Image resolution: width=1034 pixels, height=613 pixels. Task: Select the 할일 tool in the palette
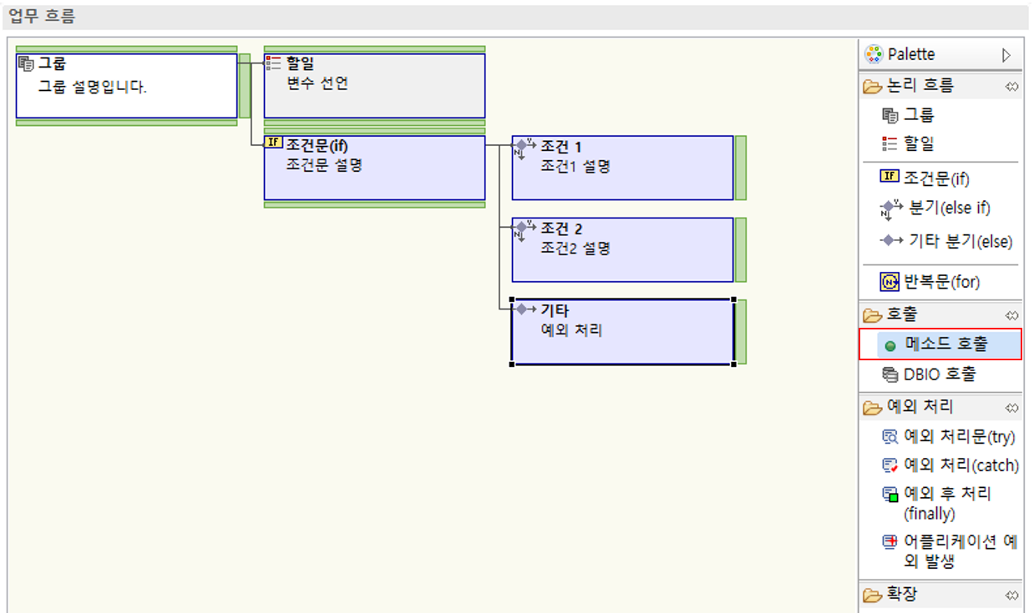coord(918,143)
